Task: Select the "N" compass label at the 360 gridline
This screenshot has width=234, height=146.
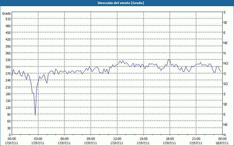Action: 224,53
